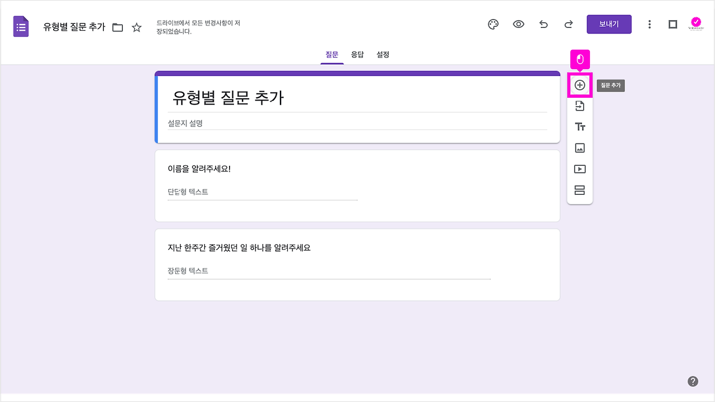
Task: Add a new question with the plus icon
Action: [580, 85]
